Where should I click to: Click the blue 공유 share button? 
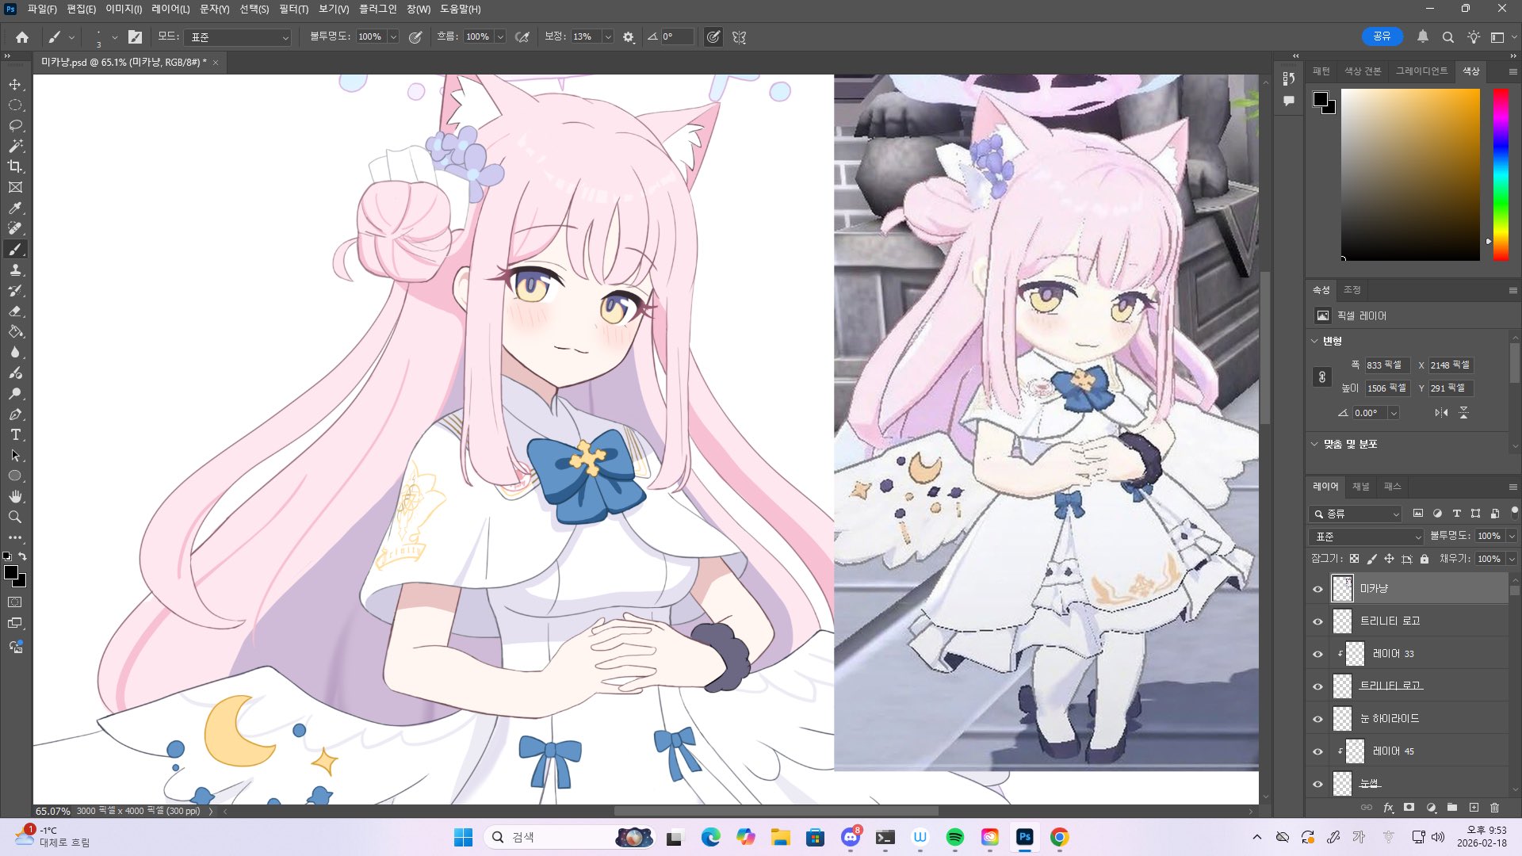pos(1382,36)
